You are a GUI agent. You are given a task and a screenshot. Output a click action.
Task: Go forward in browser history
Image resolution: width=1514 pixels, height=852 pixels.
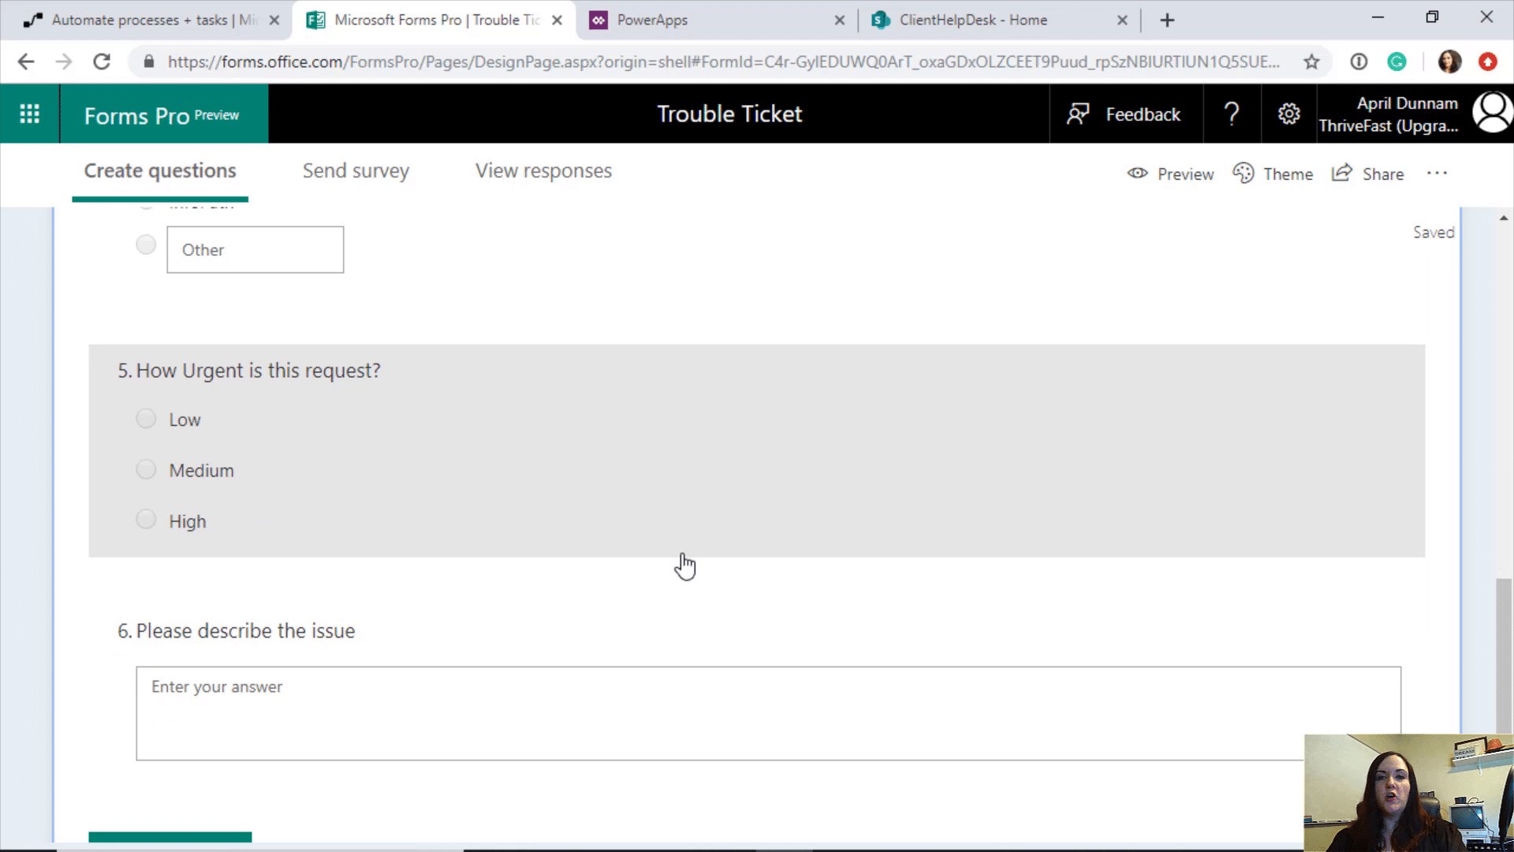pyautogui.click(x=64, y=62)
